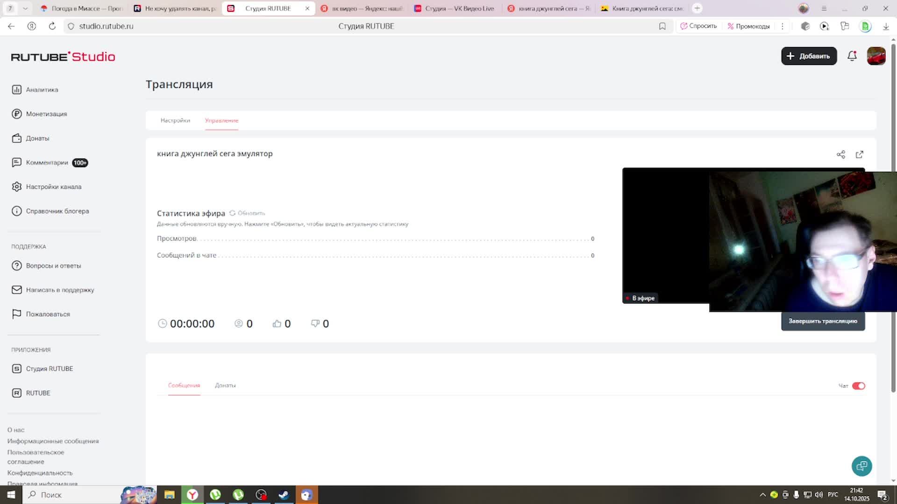The image size is (897, 504).
Task: Open broadcast in new window icon
Action: (859, 154)
